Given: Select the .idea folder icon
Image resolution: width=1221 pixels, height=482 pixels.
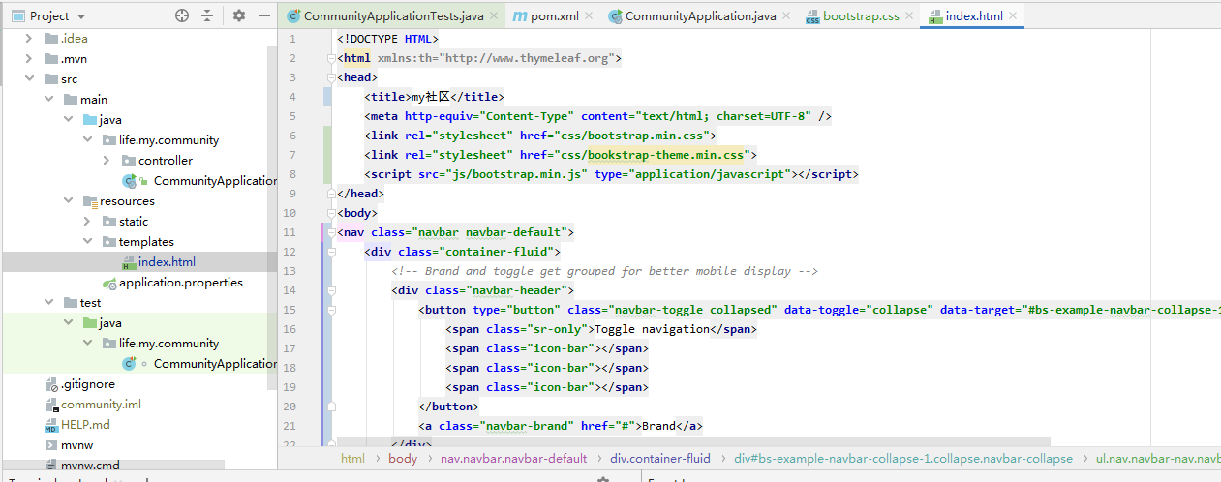Looking at the screenshot, I should point(51,39).
